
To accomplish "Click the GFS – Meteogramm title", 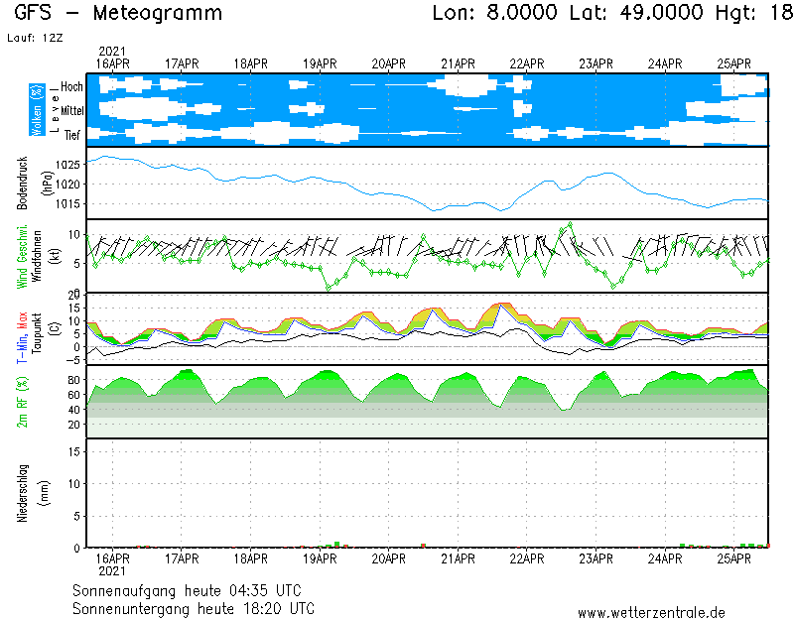I will click(118, 13).
